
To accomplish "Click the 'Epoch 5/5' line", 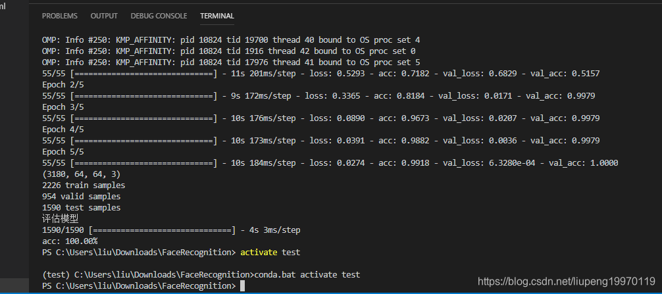I will 63,152.
